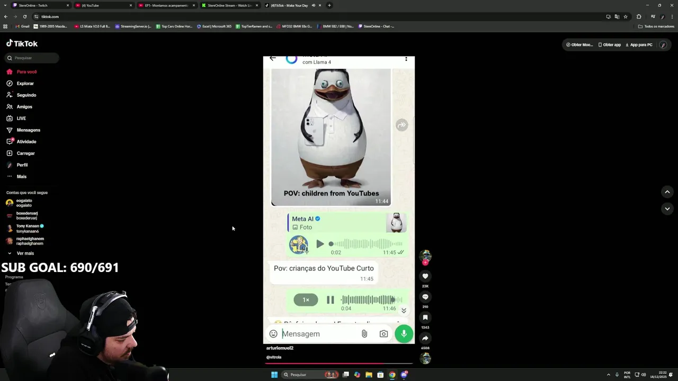Open the TikTok profile avatar menu
This screenshot has width=678, height=381.
point(663,44)
